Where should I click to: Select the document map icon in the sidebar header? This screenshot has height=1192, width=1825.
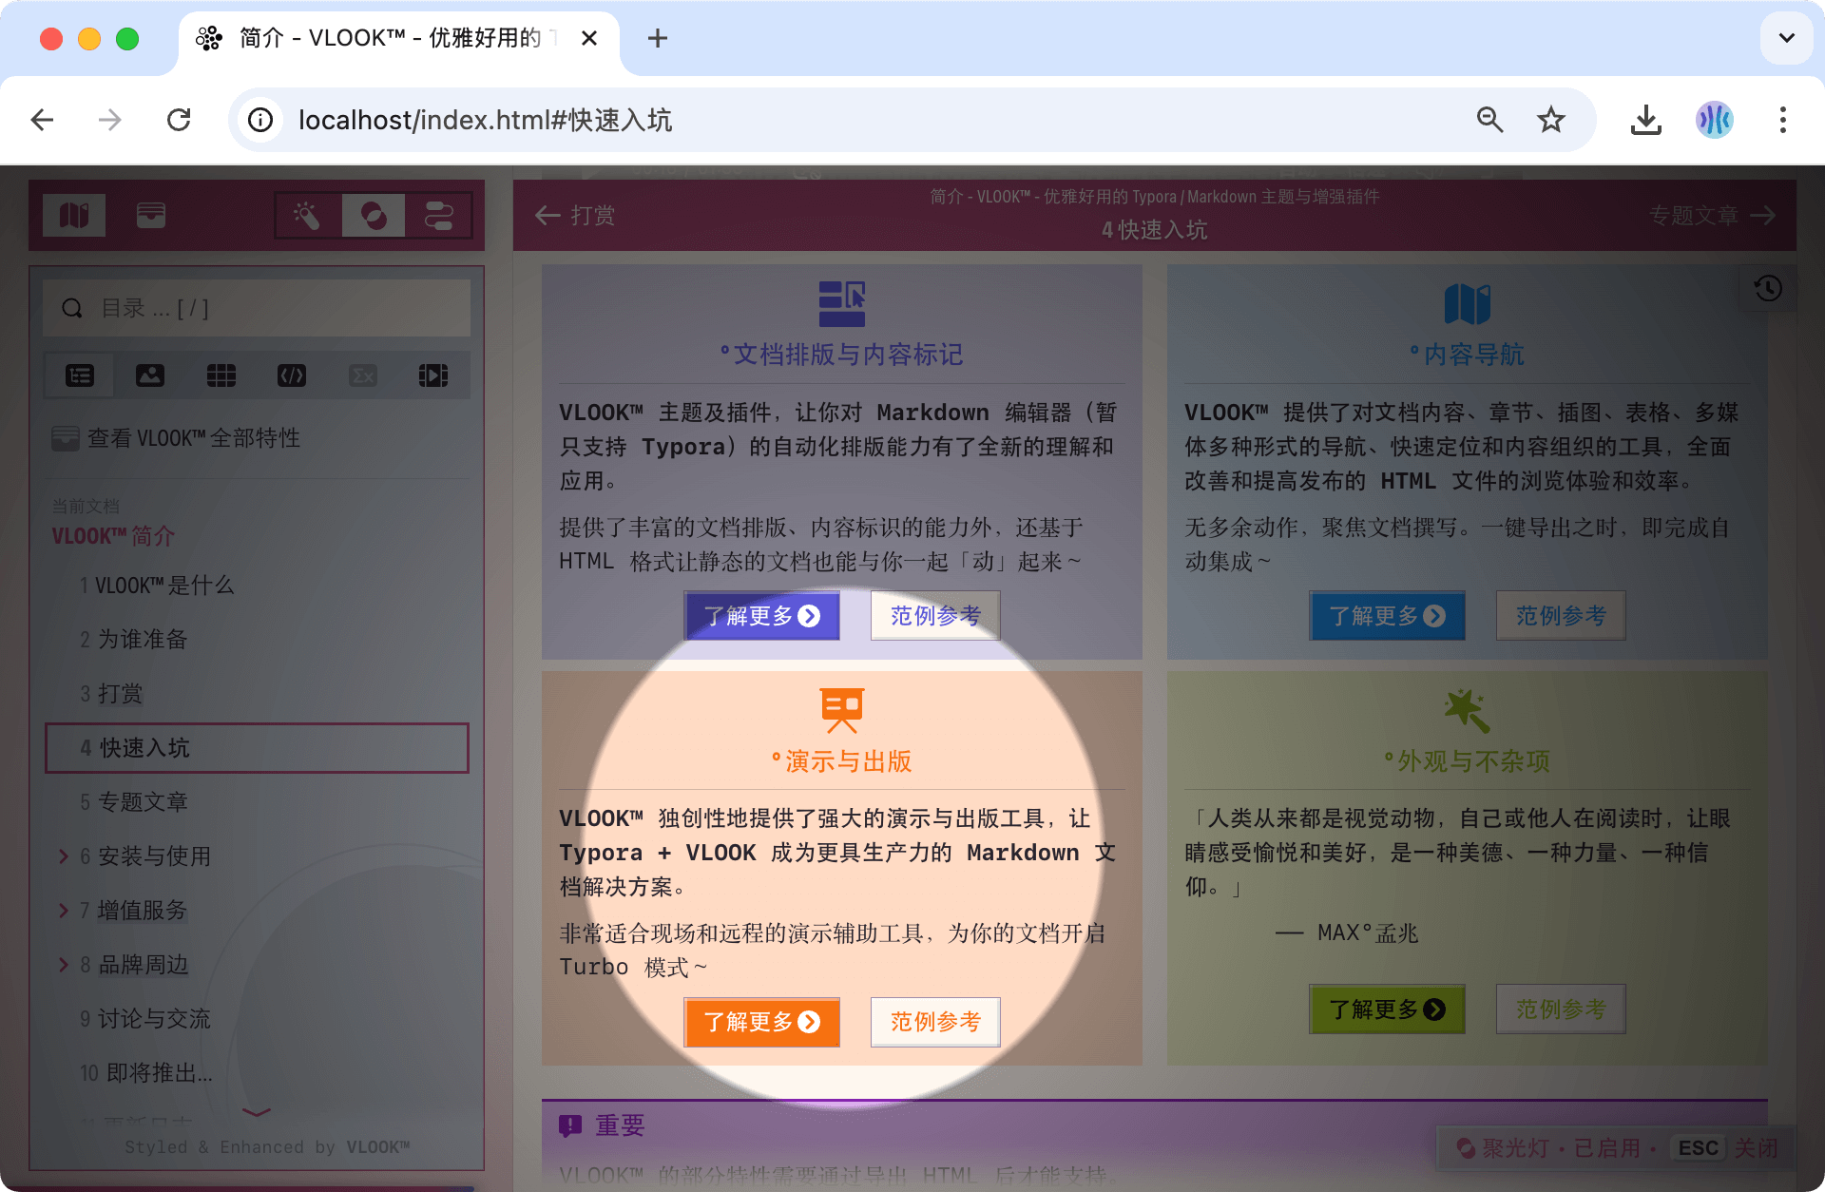(74, 215)
